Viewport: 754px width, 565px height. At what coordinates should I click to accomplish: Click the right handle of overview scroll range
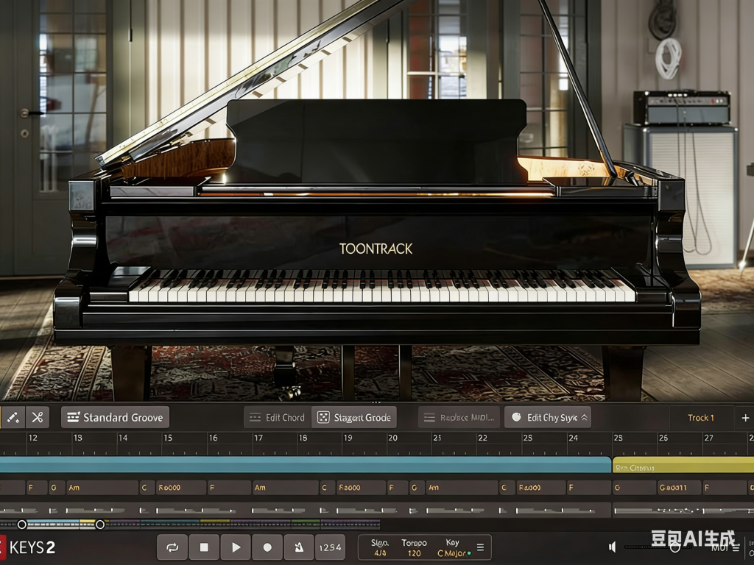[100, 525]
